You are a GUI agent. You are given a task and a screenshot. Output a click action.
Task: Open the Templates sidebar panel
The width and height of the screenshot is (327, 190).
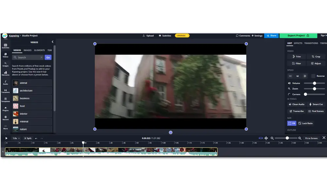click(x=6, y=100)
